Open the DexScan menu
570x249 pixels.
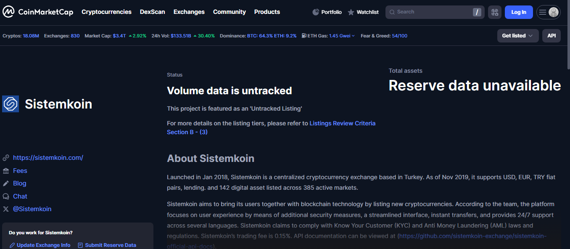click(153, 12)
